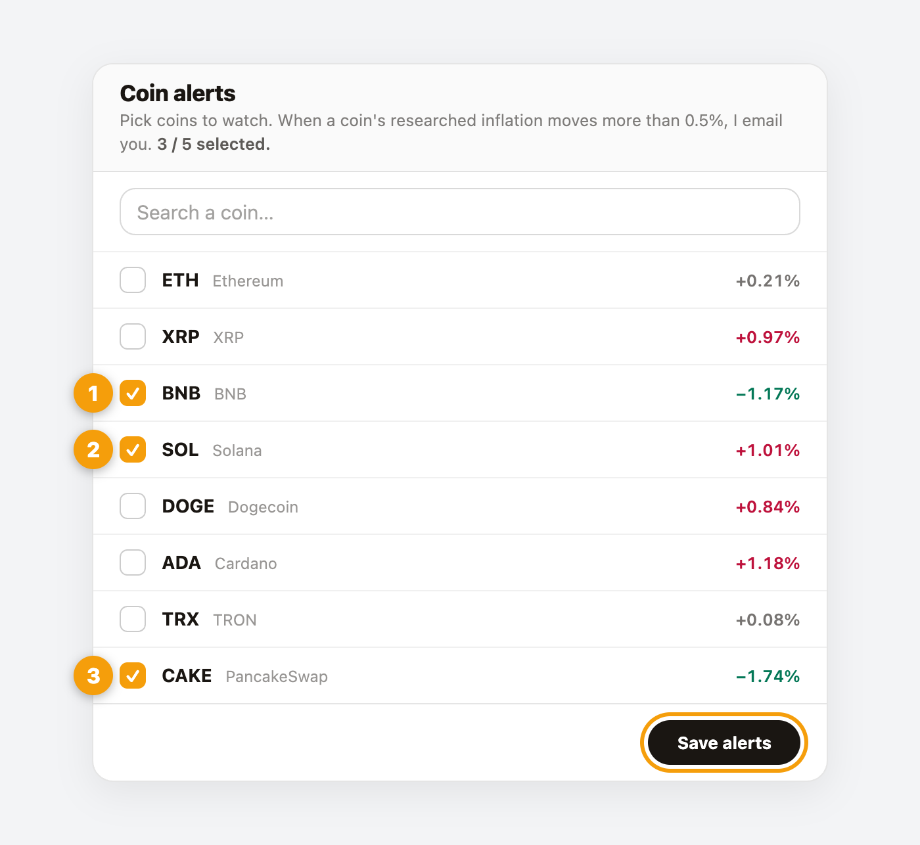Image resolution: width=920 pixels, height=845 pixels.
Task: Click the PancakeSwap coin name label
Action: [277, 677]
